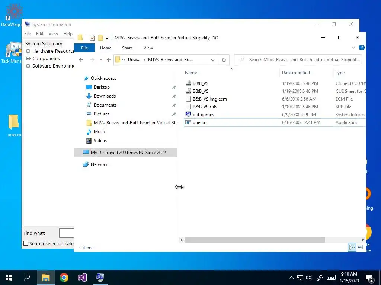Open taskbar search magnifier

tap(27, 278)
